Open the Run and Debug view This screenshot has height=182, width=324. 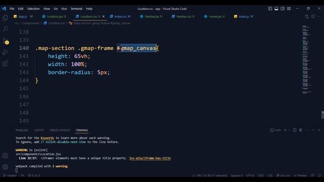pyautogui.click(x=5, y=52)
